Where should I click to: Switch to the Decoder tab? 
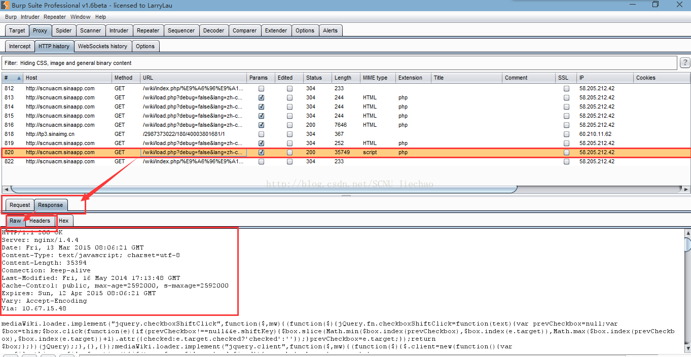213,30
